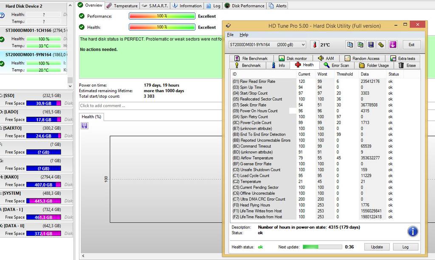Switch to the Disk monitor tab
This screenshot has height=260, width=435.
293,58
